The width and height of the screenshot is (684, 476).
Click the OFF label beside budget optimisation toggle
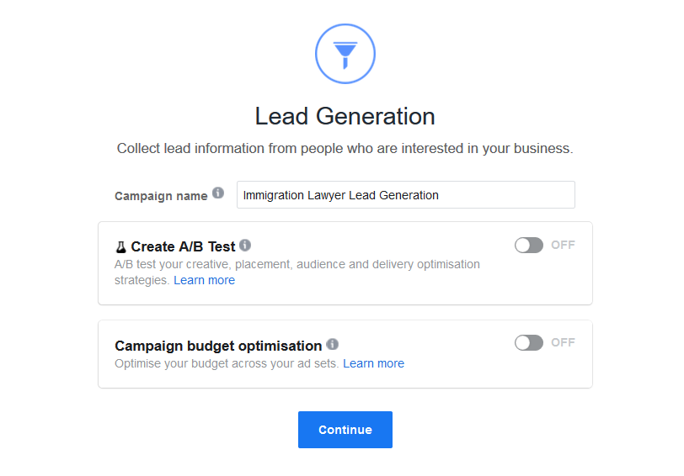coord(563,343)
